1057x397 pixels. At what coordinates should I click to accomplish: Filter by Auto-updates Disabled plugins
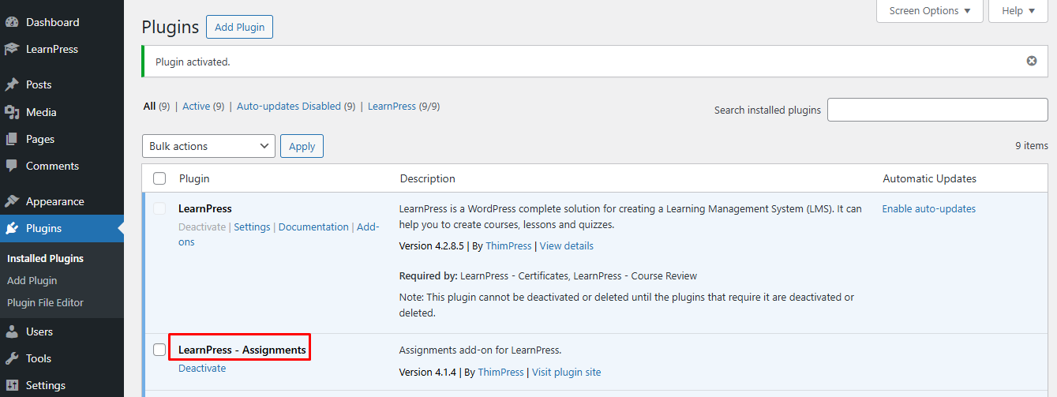[296, 106]
